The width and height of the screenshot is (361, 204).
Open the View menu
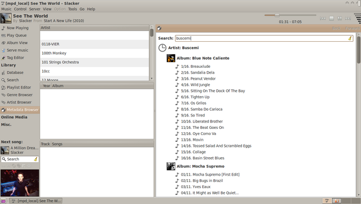[47, 9]
